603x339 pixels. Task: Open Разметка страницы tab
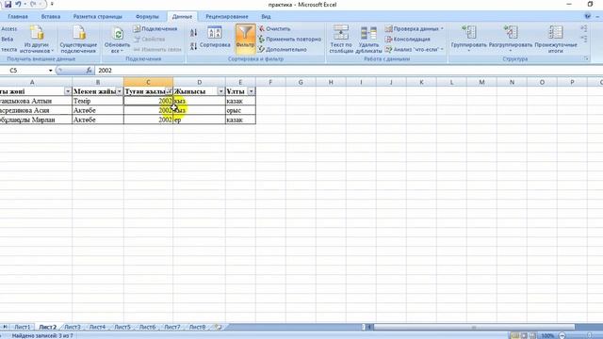point(98,17)
